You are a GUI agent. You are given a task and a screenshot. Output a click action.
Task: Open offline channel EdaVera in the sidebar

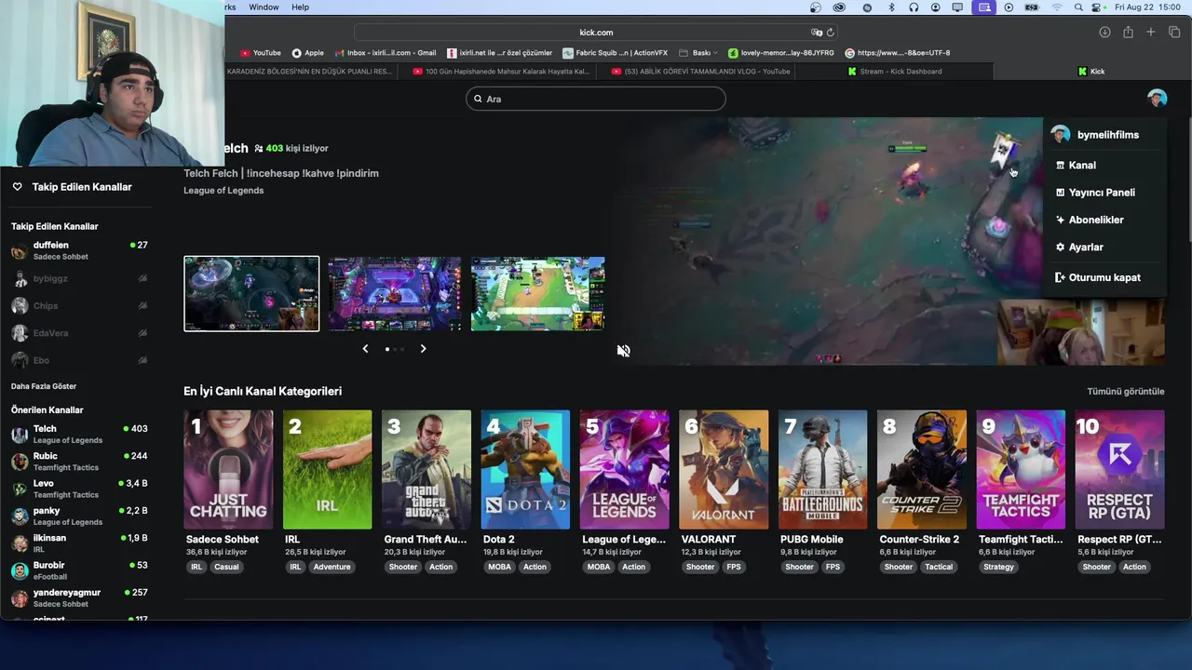click(79, 333)
